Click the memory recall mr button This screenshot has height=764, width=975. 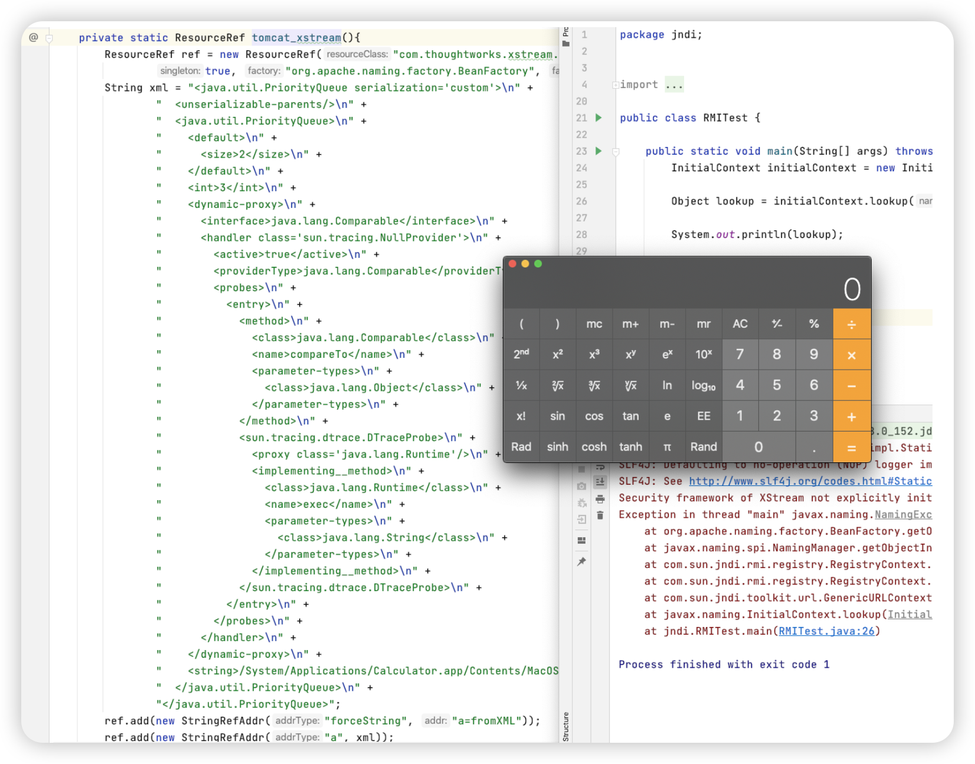(x=704, y=324)
